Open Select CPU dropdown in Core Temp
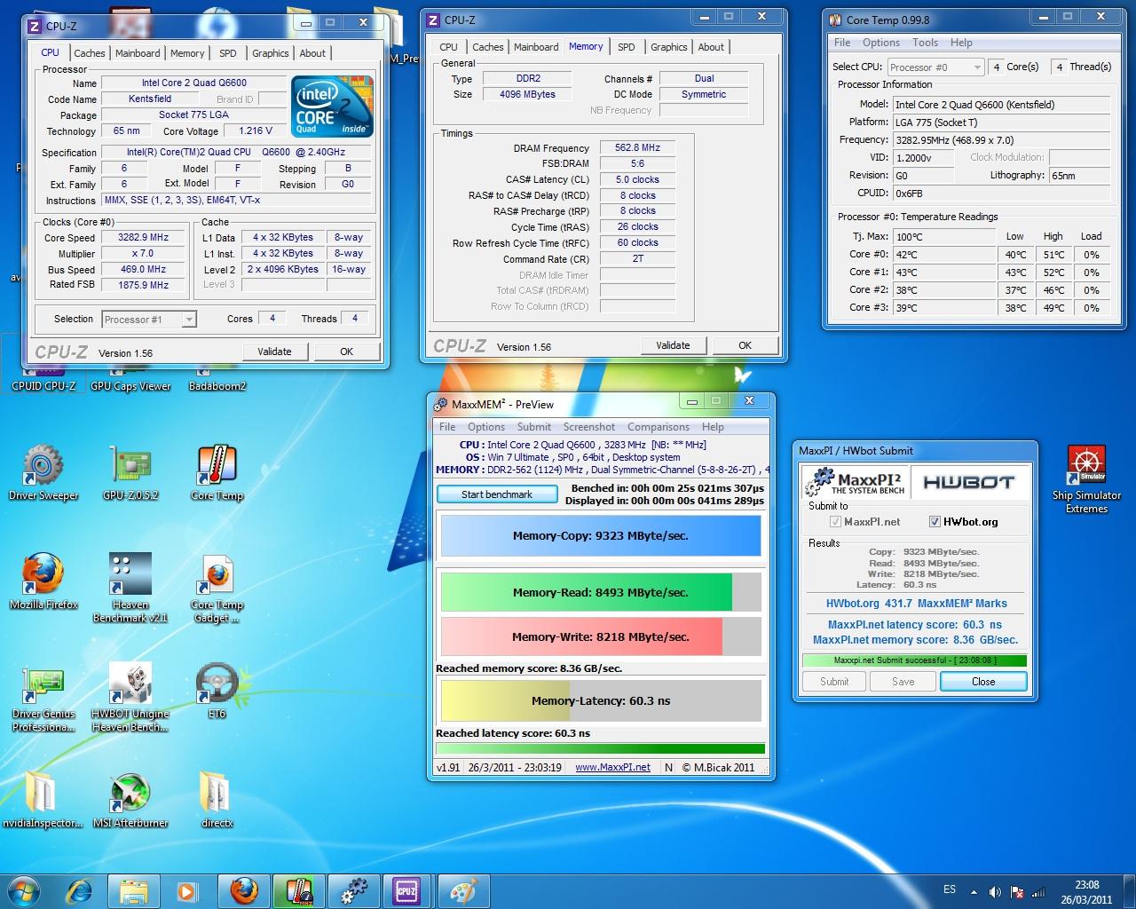Viewport: 1136px width, 909px height. pyautogui.click(x=935, y=67)
